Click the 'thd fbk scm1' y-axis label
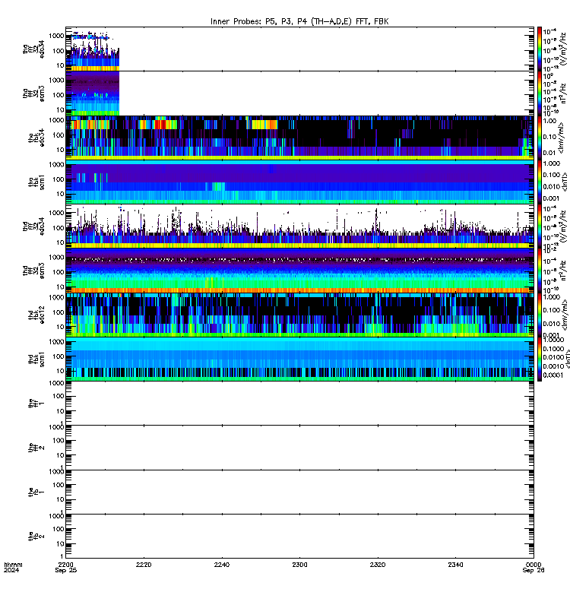This screenshot has width=570, height=608. coord(36,359)
